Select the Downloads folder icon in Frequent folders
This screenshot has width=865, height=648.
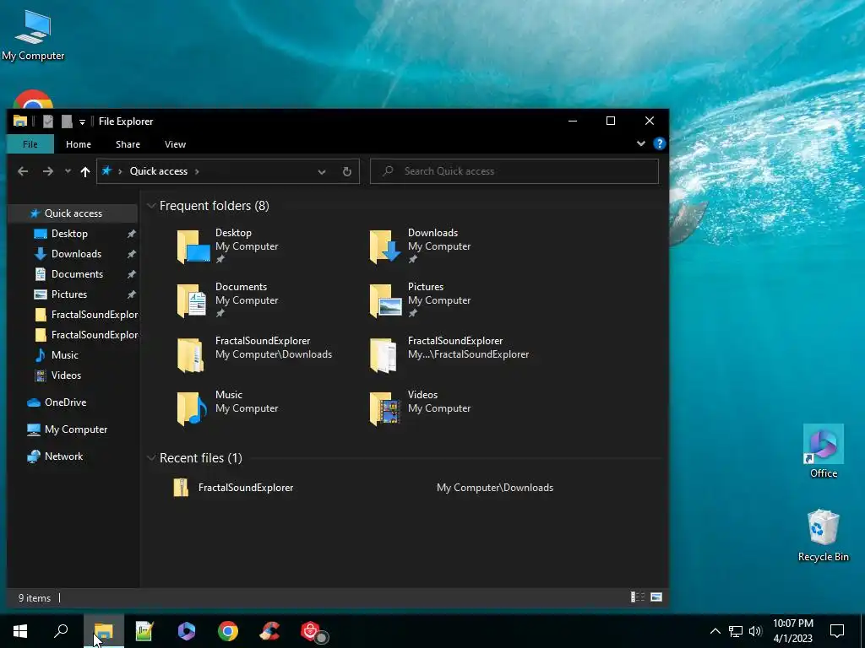click(x=385, y=246)
